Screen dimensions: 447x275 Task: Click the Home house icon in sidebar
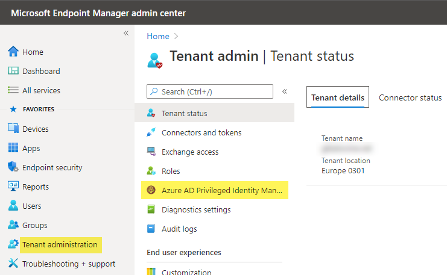click(13, 52)
